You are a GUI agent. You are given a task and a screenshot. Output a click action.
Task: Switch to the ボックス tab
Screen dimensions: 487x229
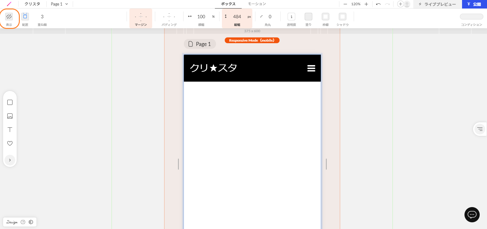pos(228,4)
